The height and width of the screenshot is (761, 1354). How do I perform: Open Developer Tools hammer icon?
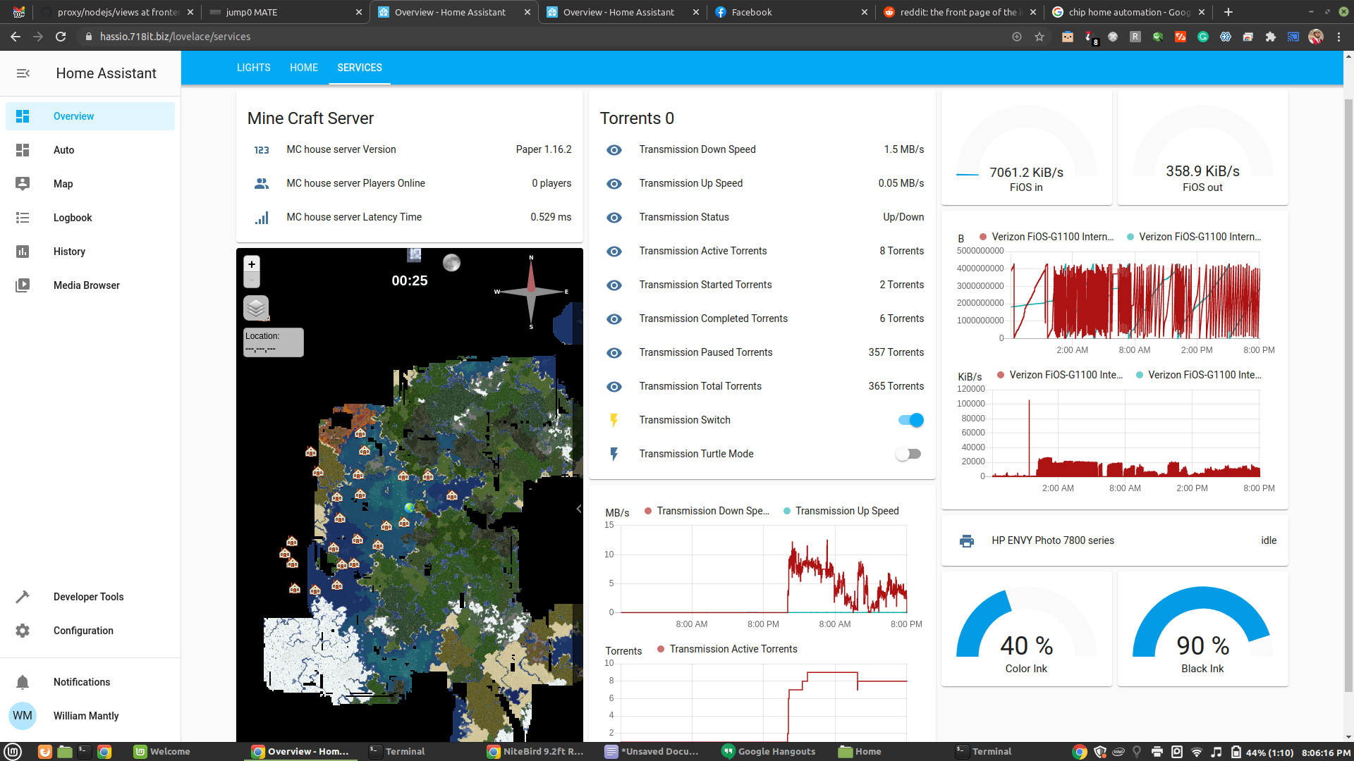pos(23,597)
